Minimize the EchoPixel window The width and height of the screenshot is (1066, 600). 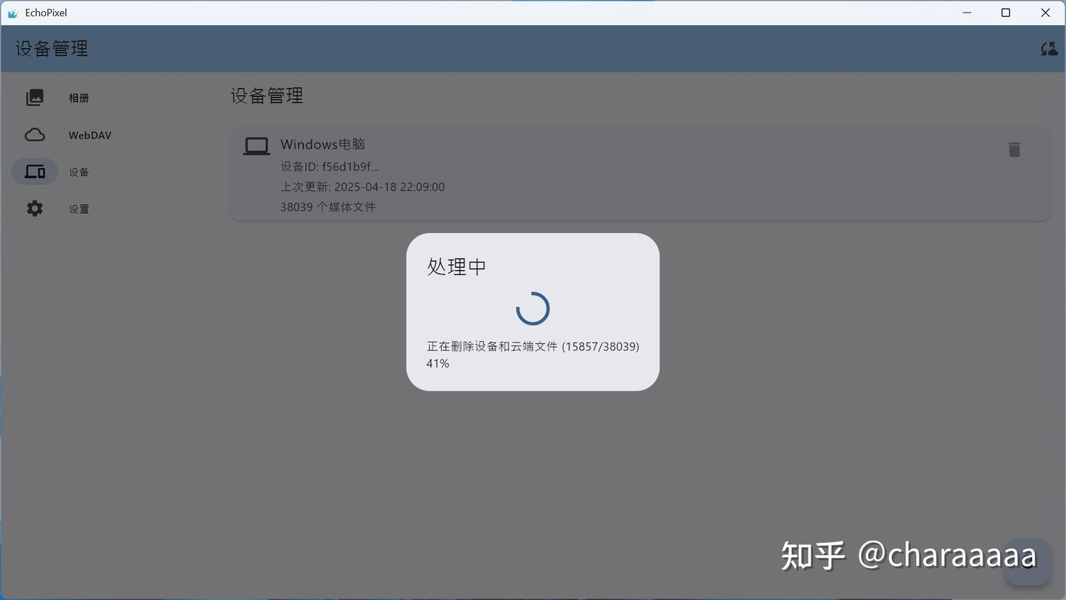(966, 12)
